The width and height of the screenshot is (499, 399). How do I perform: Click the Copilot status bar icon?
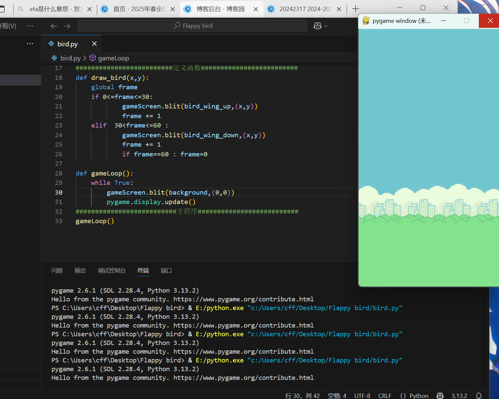[x=440, y=396]
